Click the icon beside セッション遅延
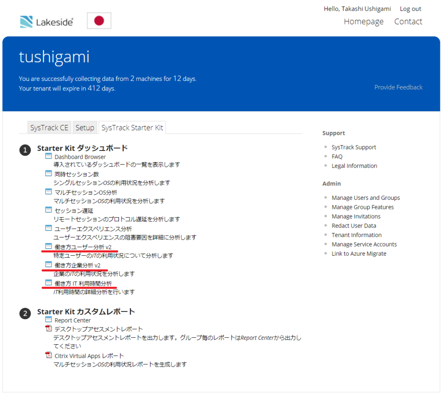The width and height of the screenshot is (443, 394). (x=48, y=210)
